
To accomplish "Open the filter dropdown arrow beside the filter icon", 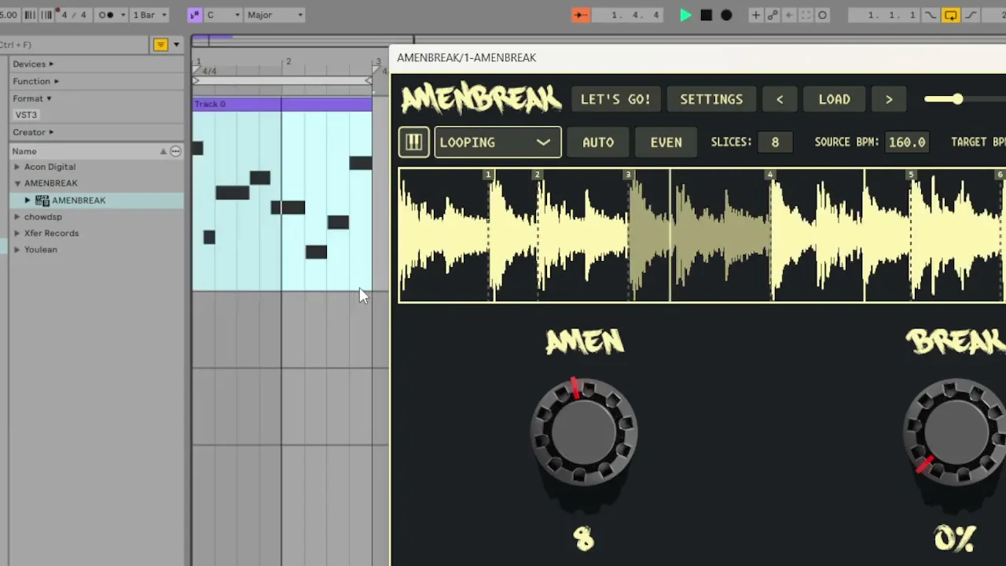I will pyautogui.click(x=176, y=45).
